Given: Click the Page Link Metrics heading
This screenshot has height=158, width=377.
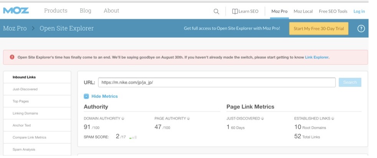Looking at the screenshot, I should (x=250, y=107).
